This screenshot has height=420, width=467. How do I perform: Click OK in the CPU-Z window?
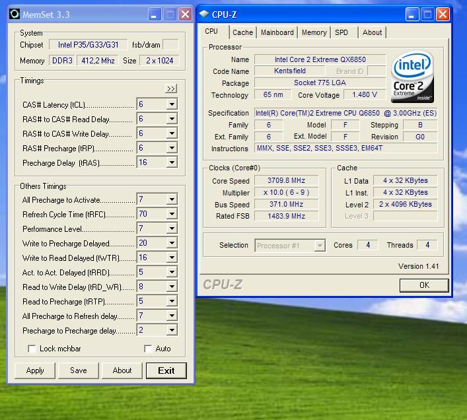424,285
